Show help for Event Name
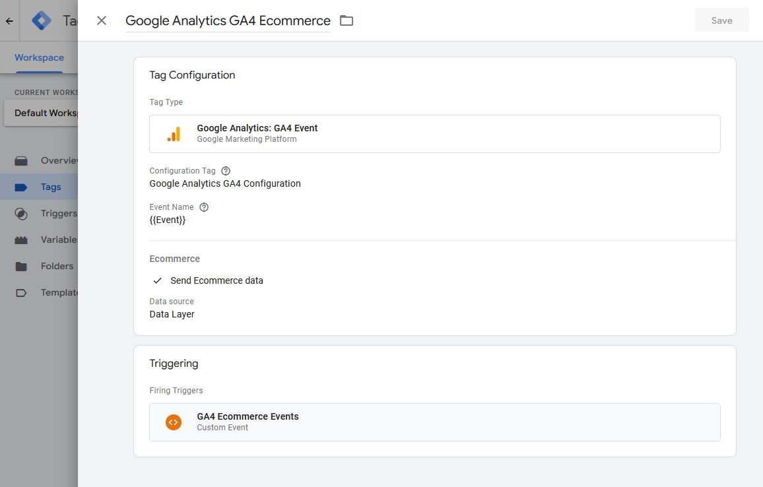 coord(204,207)
